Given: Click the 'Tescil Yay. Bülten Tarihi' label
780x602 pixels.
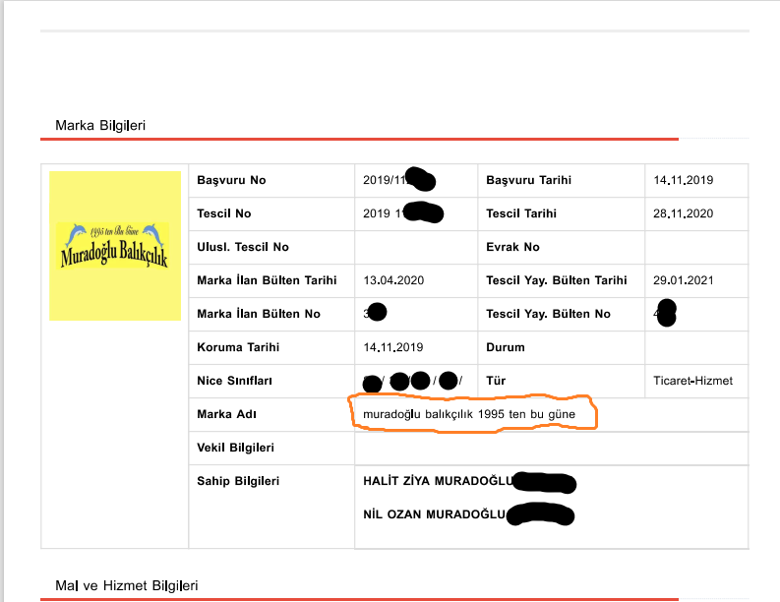Looking at the screenshot, I should point(556,280).
